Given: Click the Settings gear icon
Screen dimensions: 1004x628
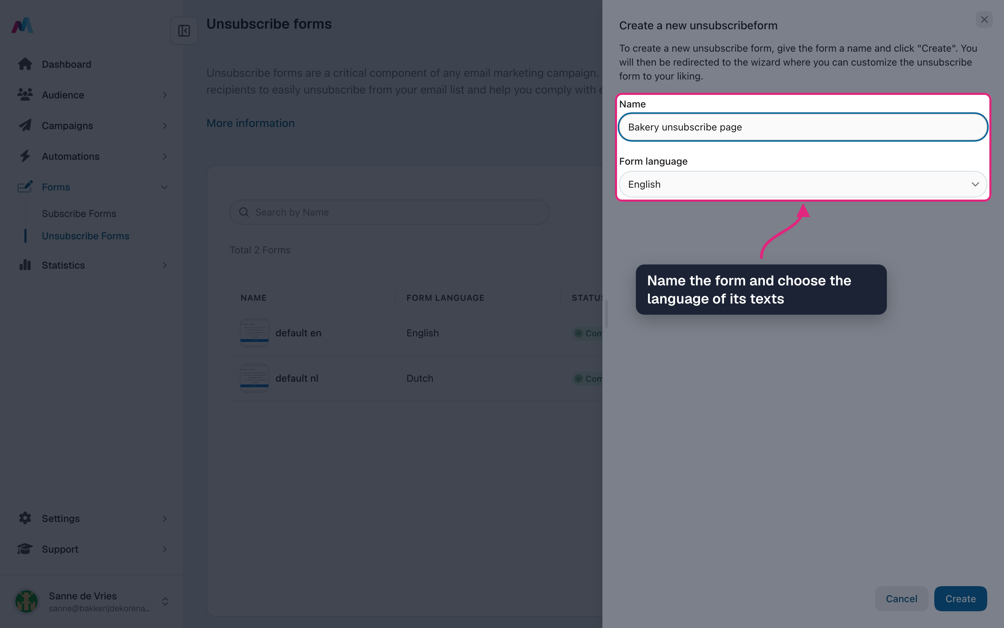Looking at the screenshot, I should pyautogui.click(x=25, y=518).
